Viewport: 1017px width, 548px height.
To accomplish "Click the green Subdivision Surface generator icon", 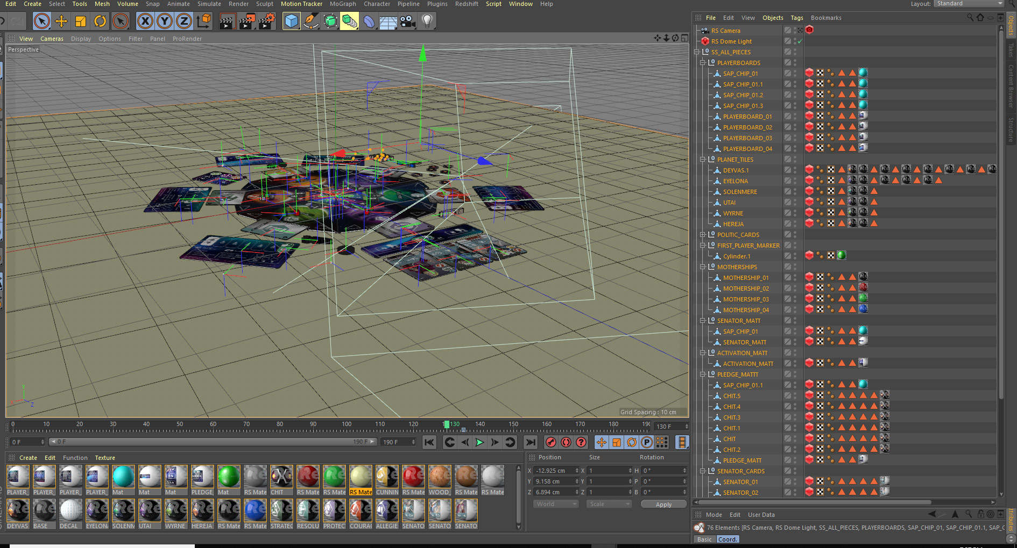I will pyautogui.click(x=330, y=21).
